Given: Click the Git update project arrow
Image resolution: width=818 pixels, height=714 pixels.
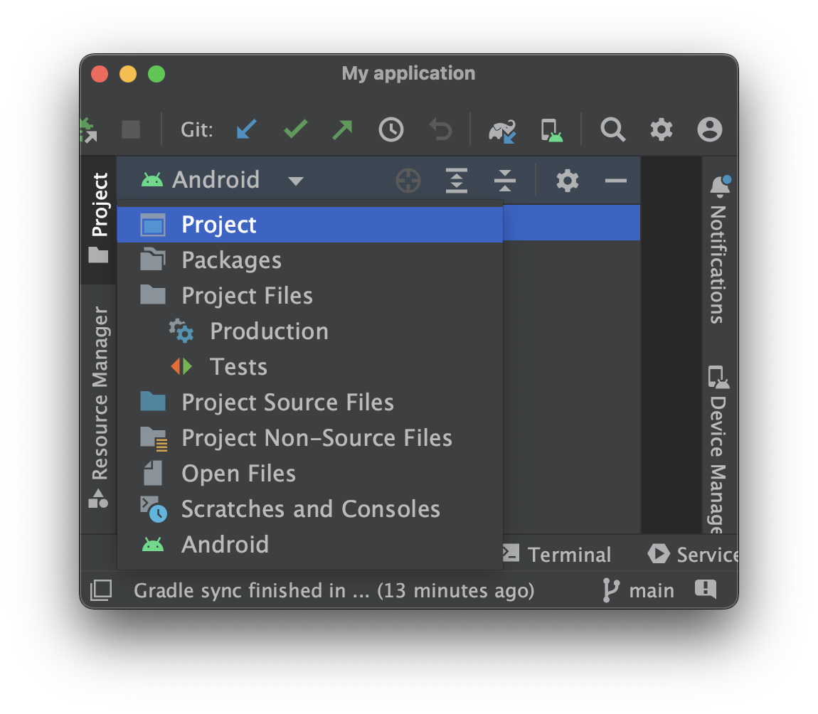Looking at the screenshot, I should coord(246,129).
